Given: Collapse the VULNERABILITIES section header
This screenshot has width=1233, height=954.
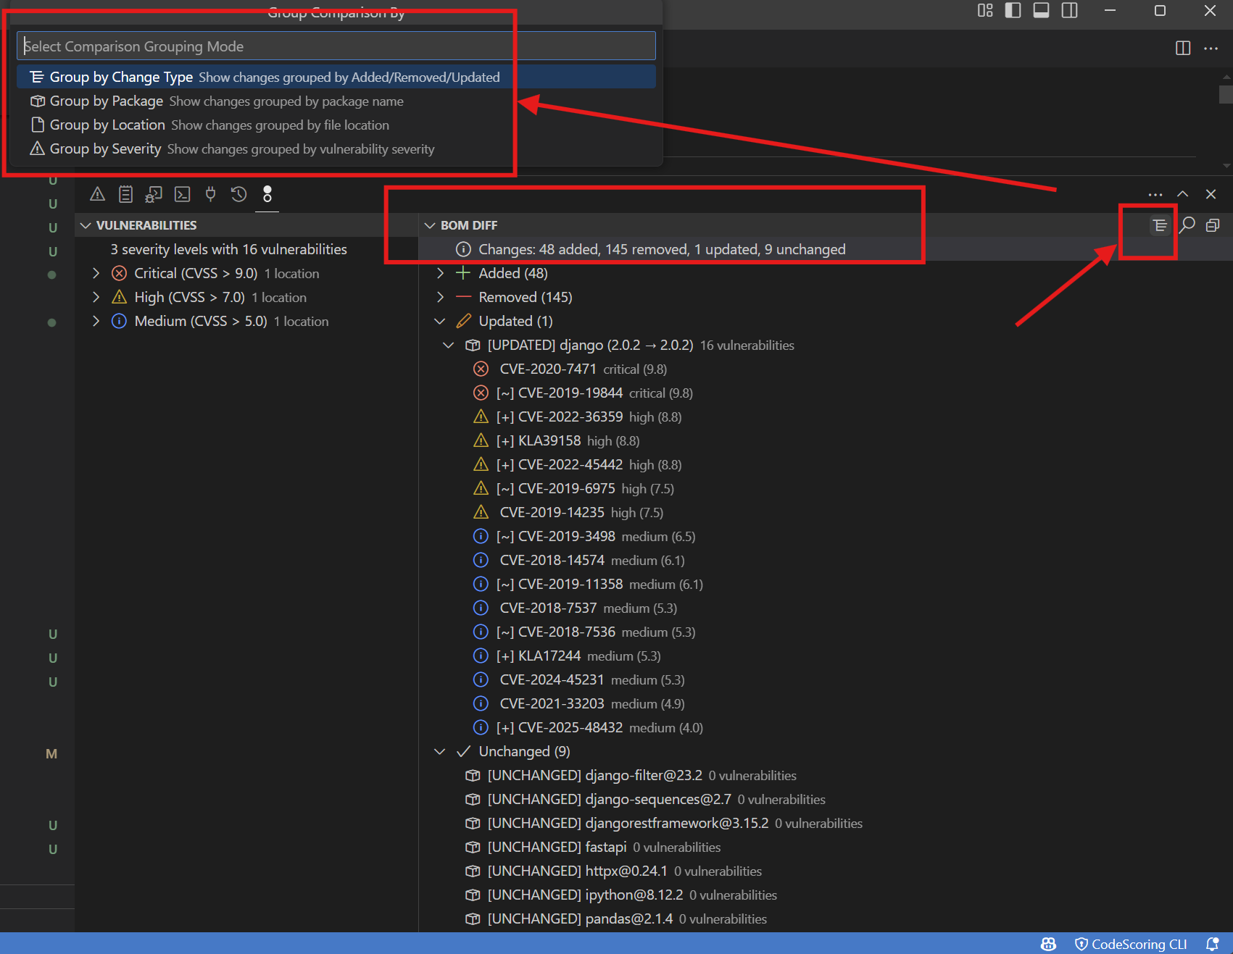Looking at the screenshot, I should [246, 225].
